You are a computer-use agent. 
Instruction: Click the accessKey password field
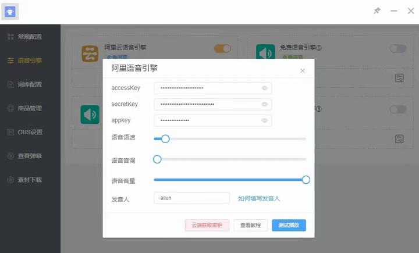tap(213, 88)
